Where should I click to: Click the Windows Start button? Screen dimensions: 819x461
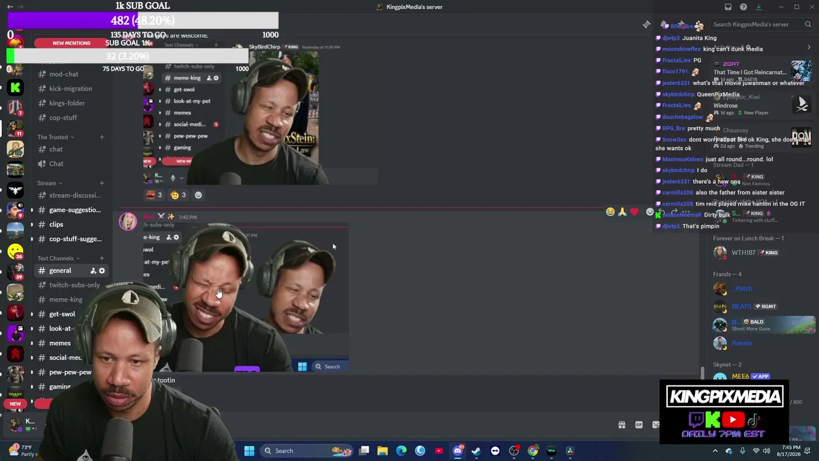point(250,451)
